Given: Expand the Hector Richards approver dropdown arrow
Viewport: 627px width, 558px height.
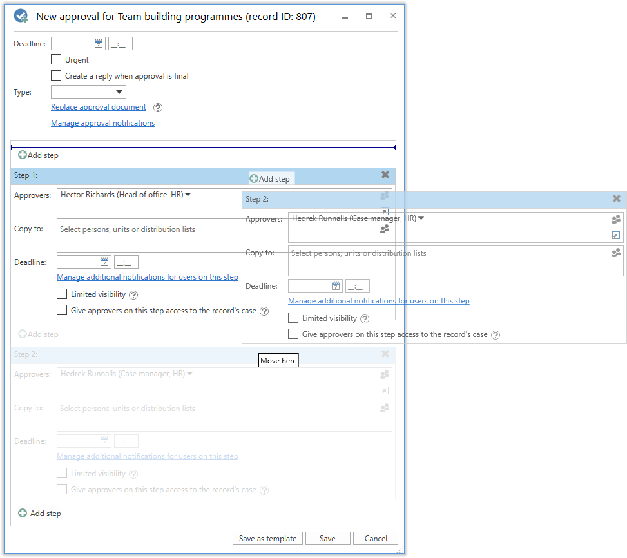Looking at the screenshot, I should pos(188,195).
